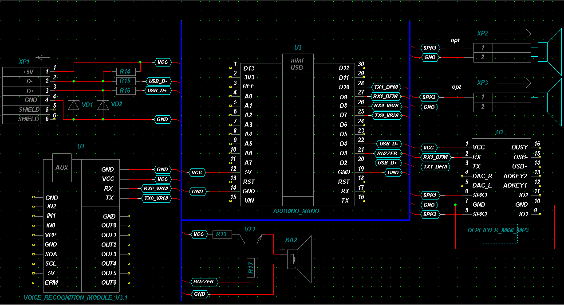This screenshot has width=564, height=305.
Task: Select the mini USB block on U3
Action: coord(298,63)
